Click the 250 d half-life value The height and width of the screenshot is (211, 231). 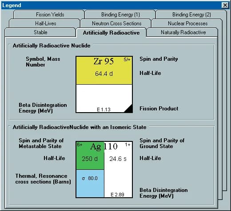90,159
